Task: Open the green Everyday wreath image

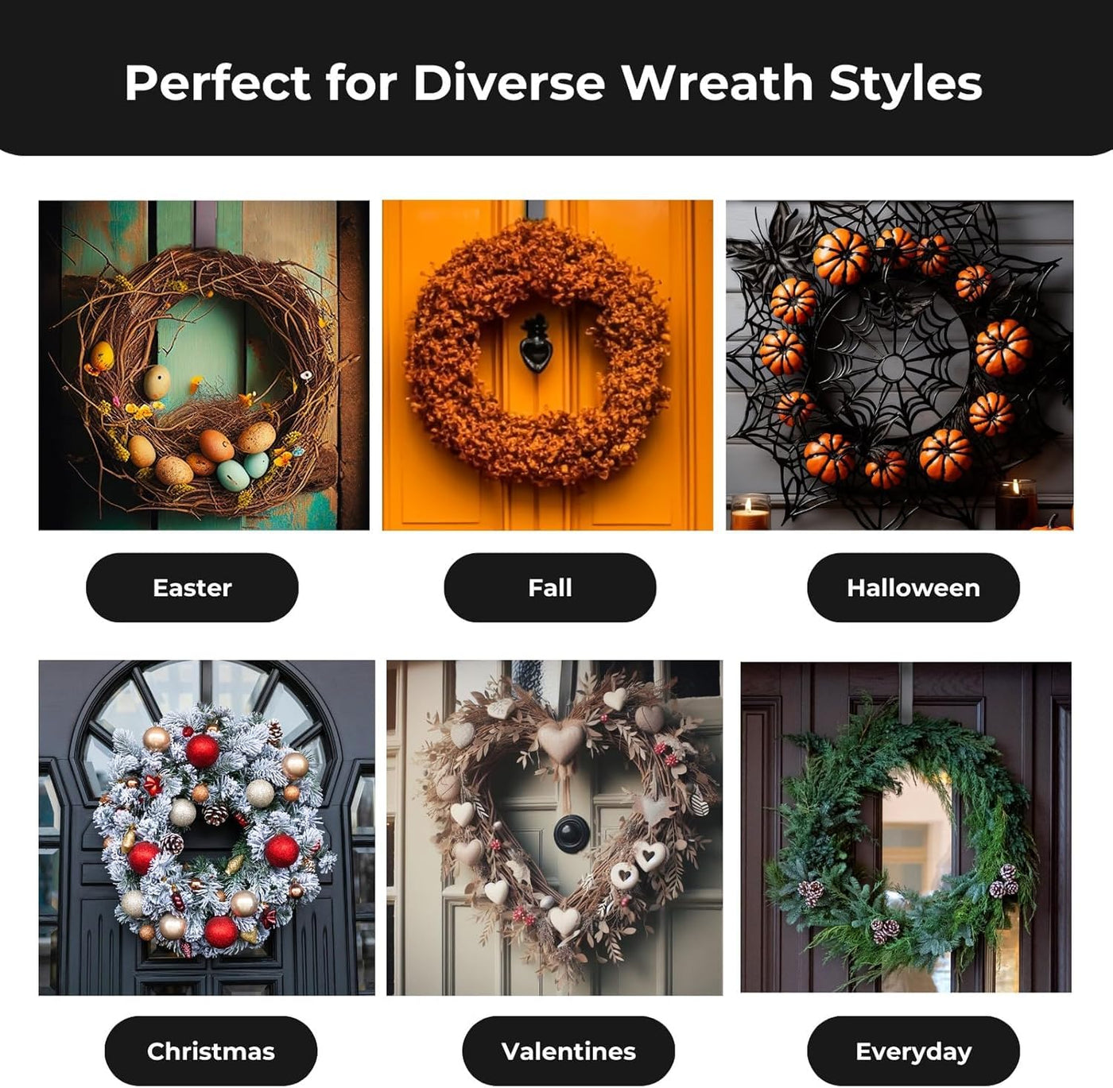Action: [x=906, y=827]
